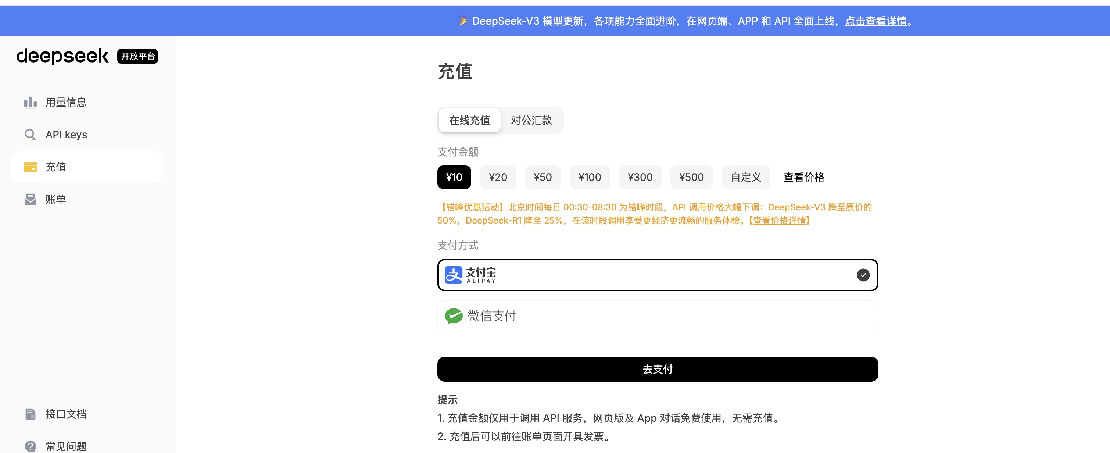Viewport: 1110px width, 453px height.
Task: Choose the 自定义 custom amount option
Action: click(x=746, y=177)
